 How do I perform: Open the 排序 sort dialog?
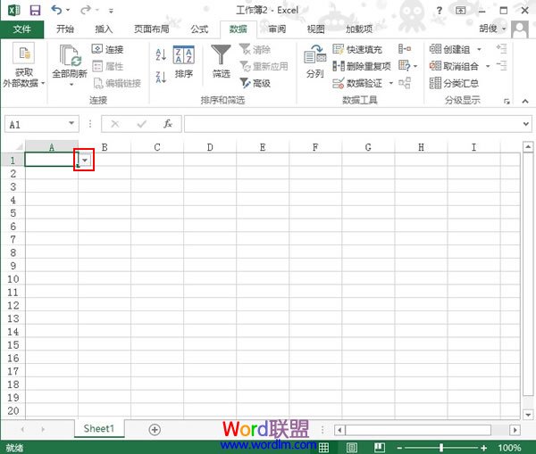(184, 62)
